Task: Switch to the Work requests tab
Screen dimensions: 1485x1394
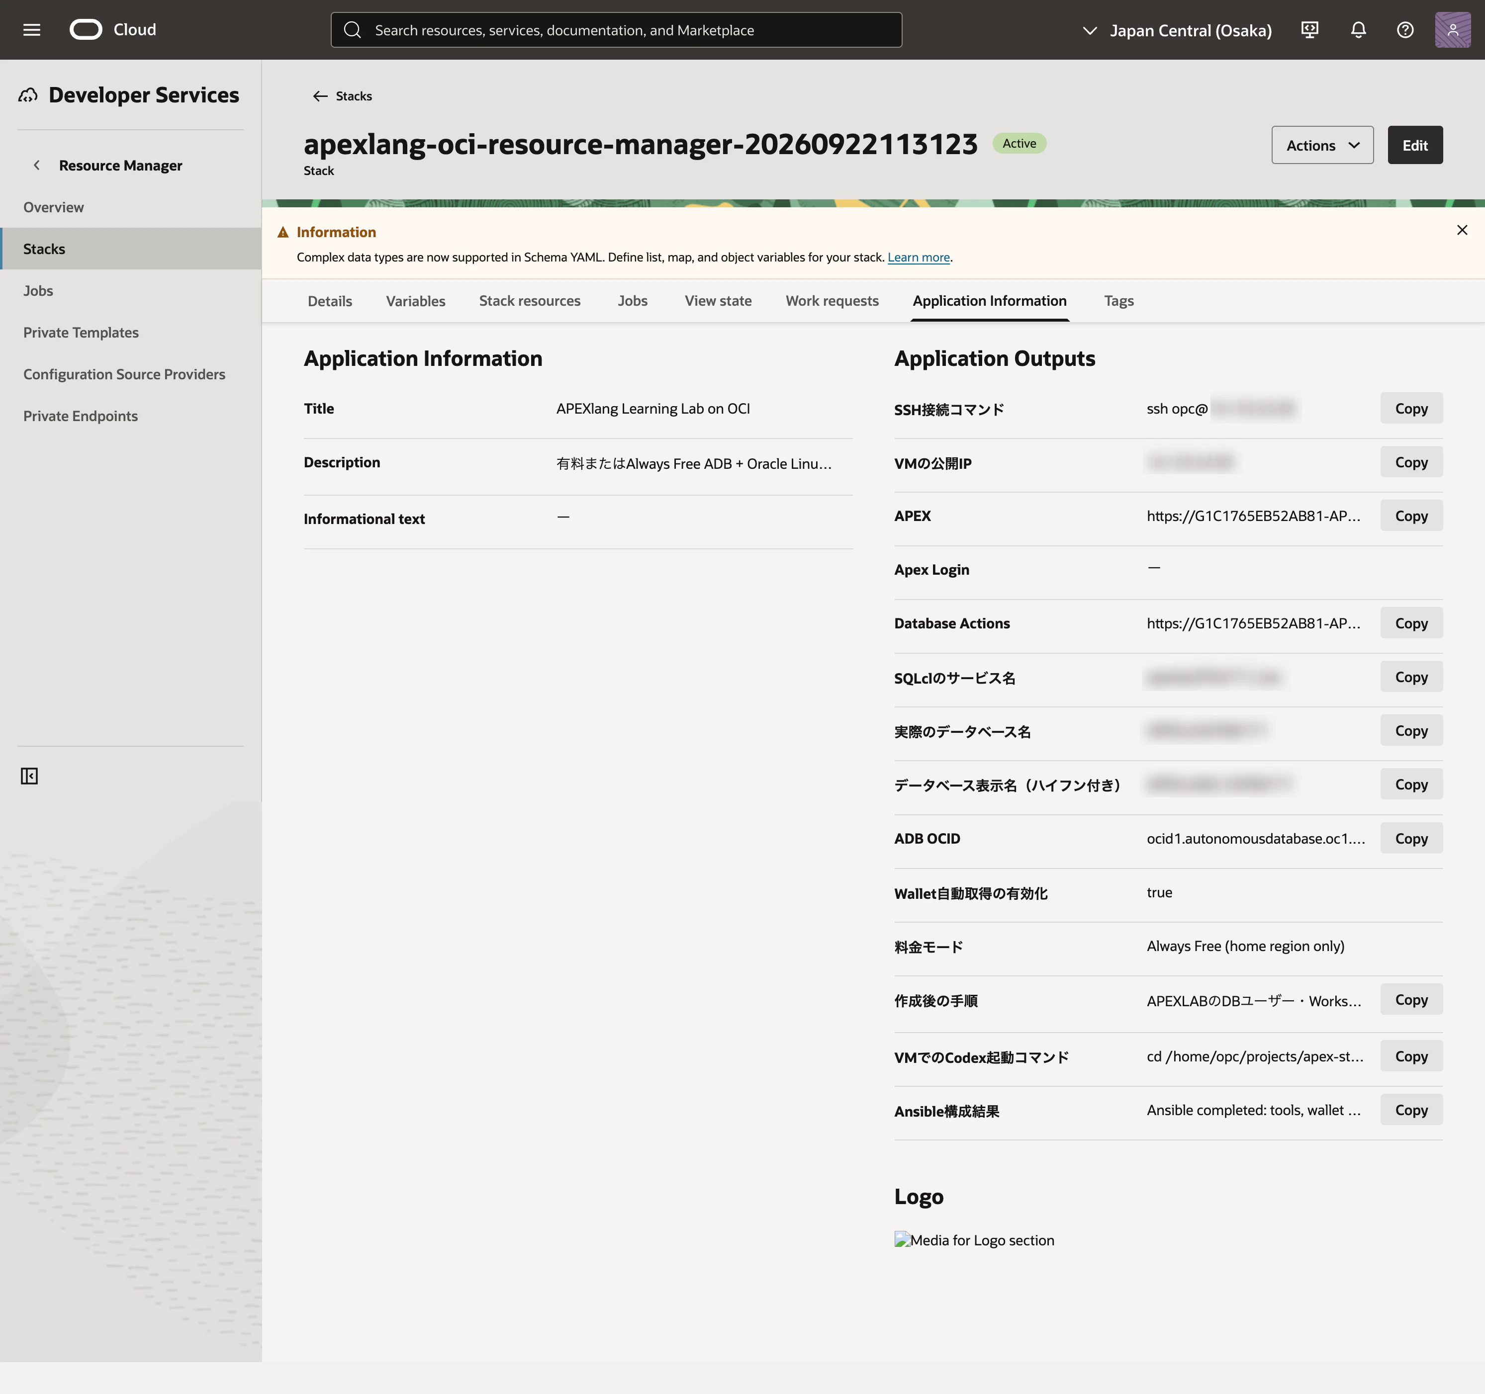Action: (x=832, y=301)
